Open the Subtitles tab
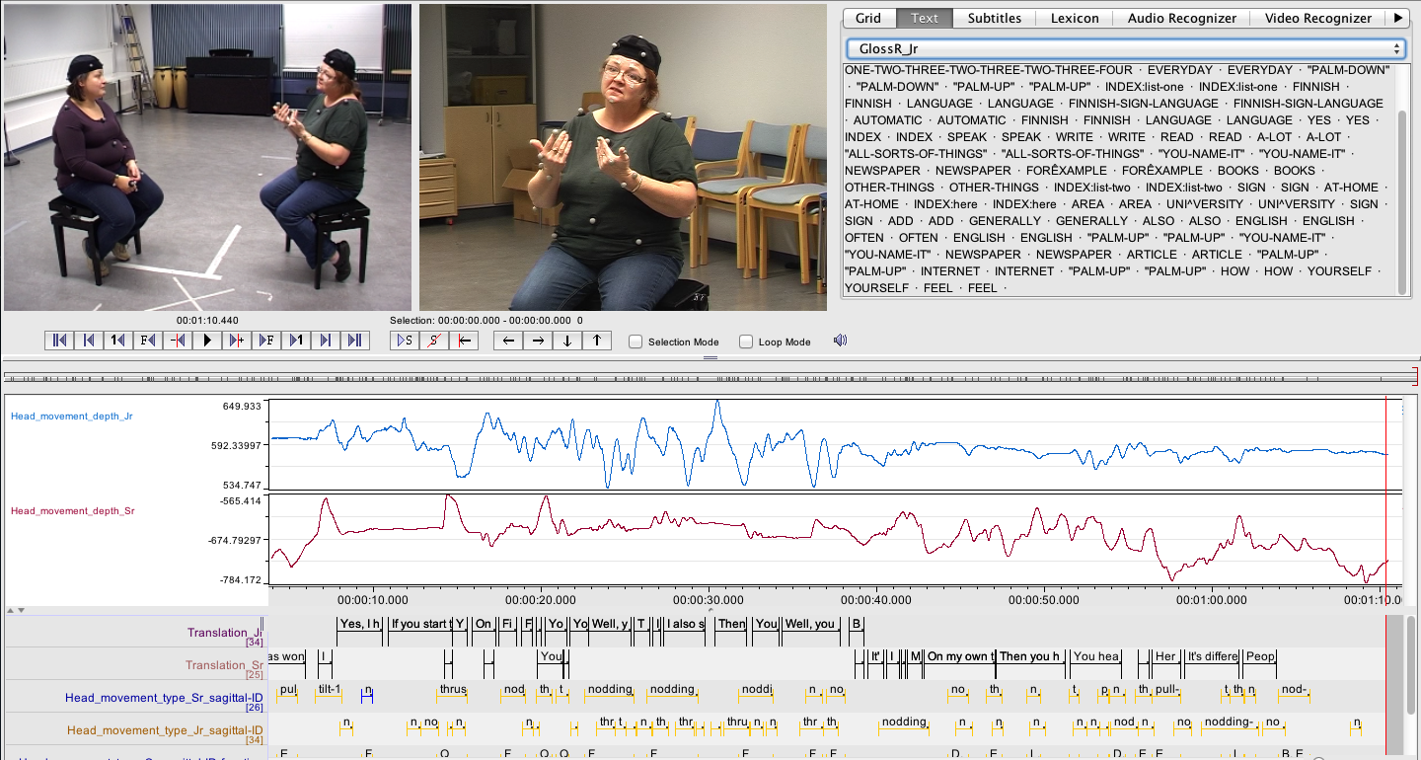Image resolution: width=1421 pixels, height=760 pixels. point(994,18)
